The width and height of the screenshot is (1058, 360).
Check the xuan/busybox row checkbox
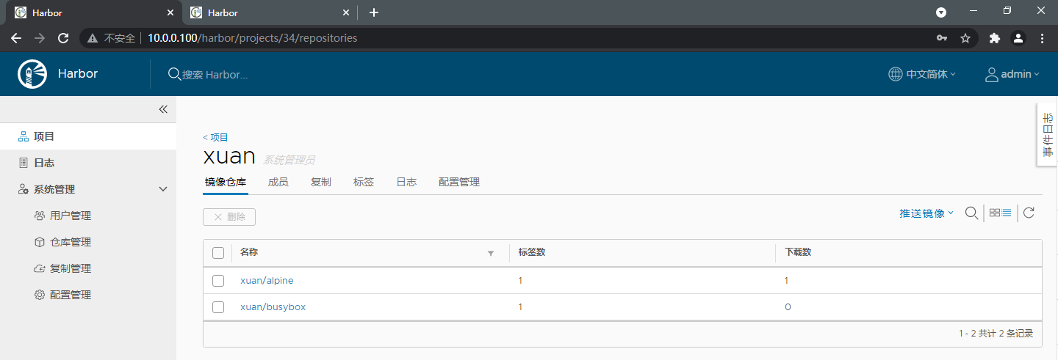[218, 307]
